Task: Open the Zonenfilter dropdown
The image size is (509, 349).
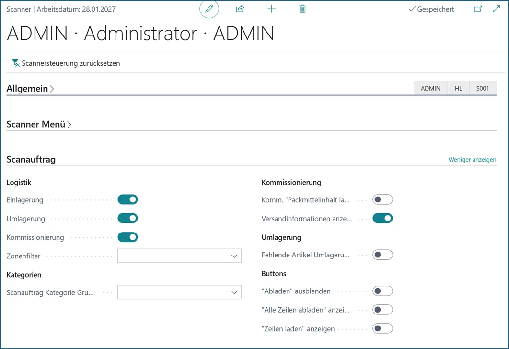Action: 234,256
